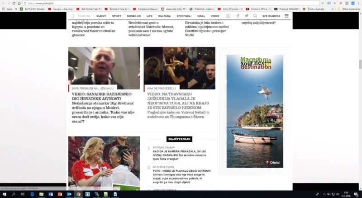
Task: Click the Macedonia Ohrid destination ad banner
Action: coord(255,111)
